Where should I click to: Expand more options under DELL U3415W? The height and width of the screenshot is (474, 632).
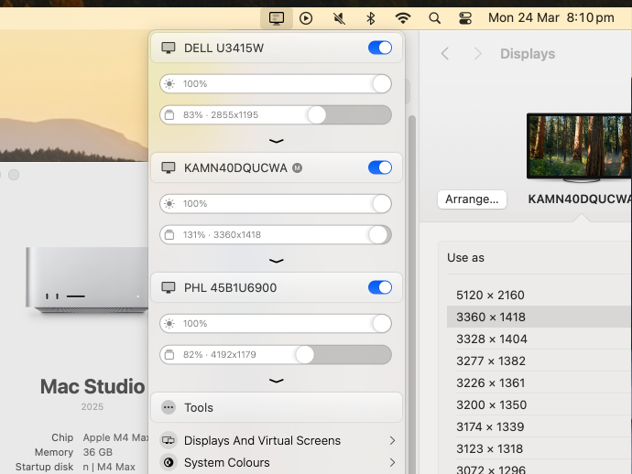click(x=276, y=141)
